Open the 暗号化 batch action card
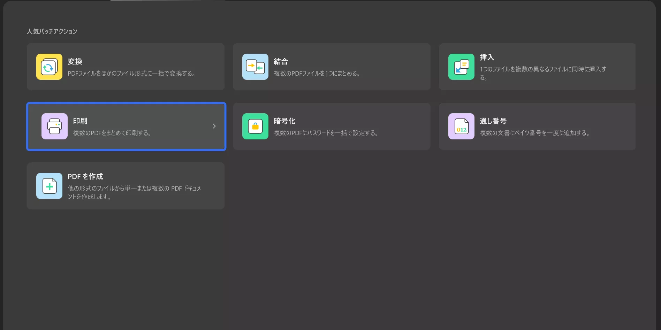Screen dimensions: 661x330 pyautogui.click(x=332, y=126)
